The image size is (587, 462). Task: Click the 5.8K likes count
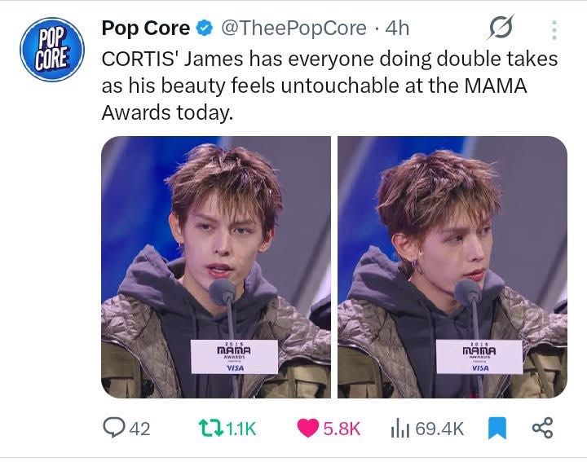pyautogui.click(x=342, y=428)
